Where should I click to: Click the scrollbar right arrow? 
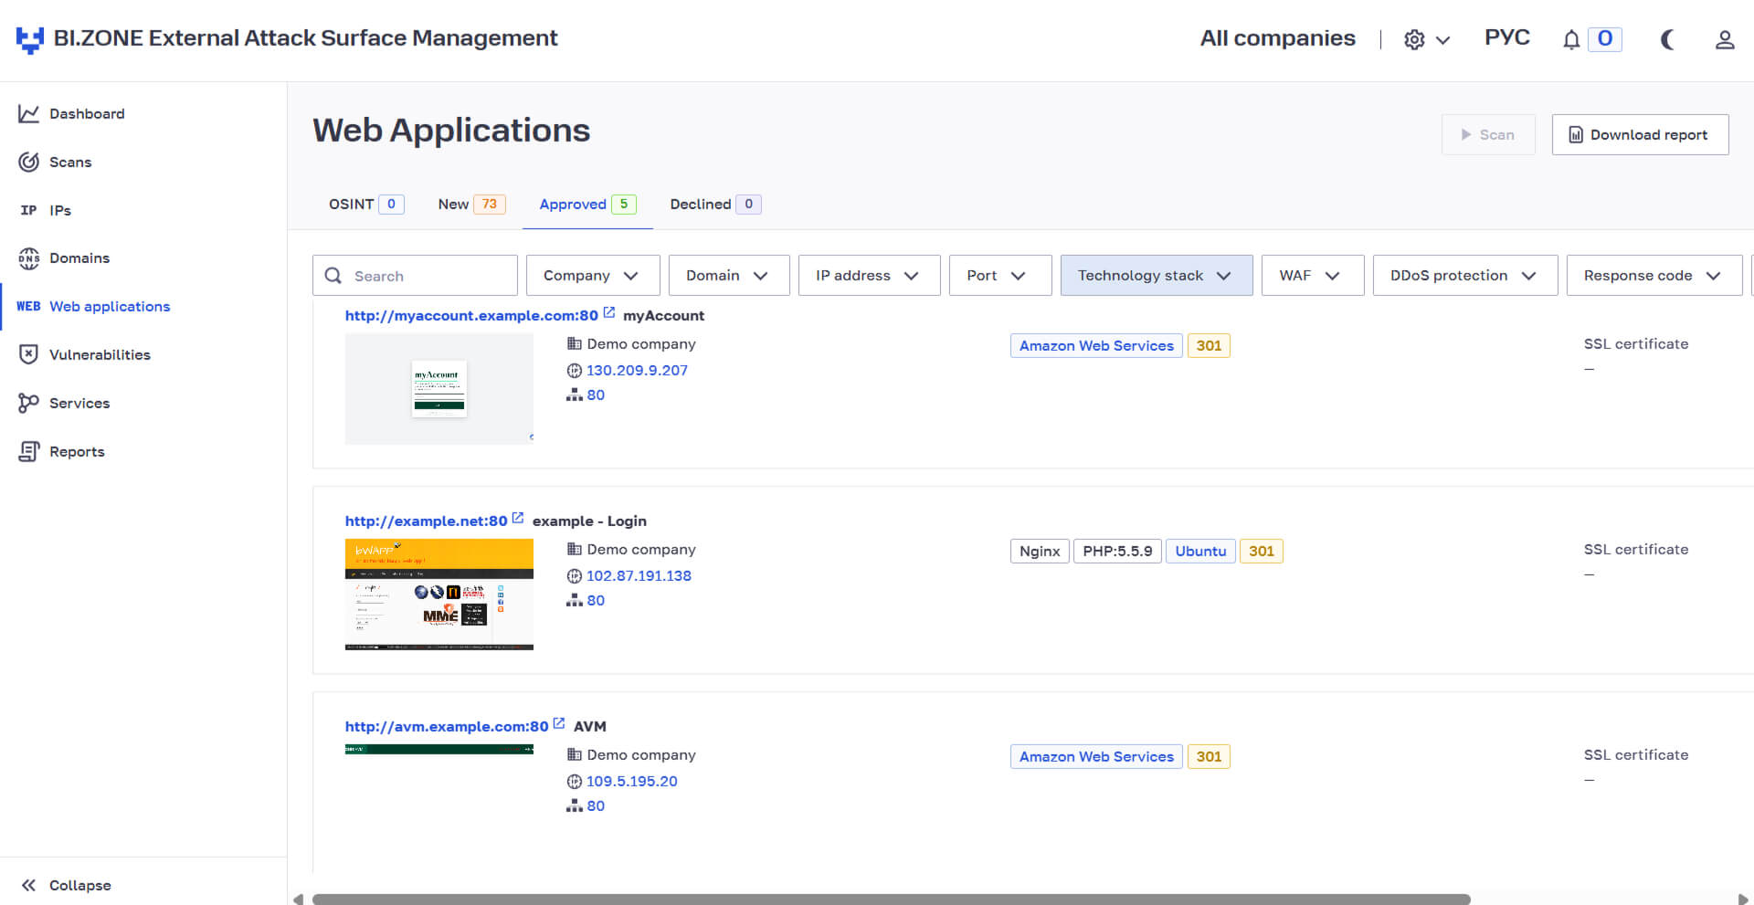1743,900
